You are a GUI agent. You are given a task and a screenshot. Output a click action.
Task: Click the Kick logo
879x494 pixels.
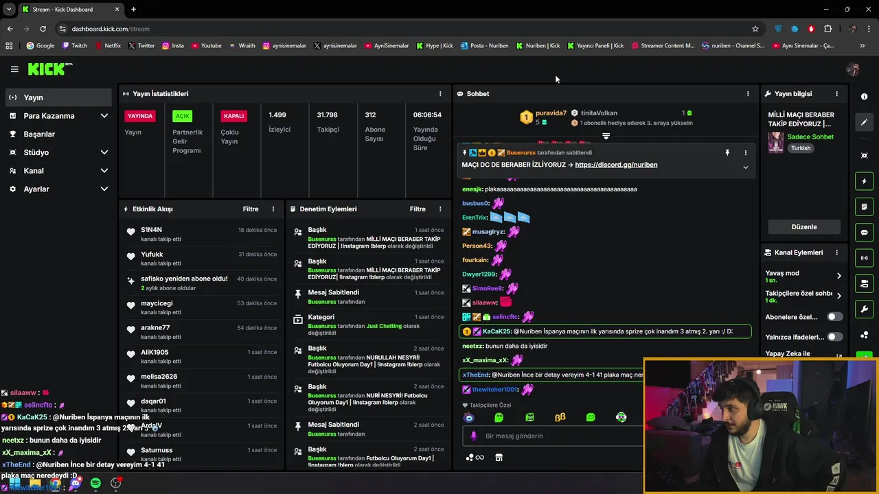49,69
